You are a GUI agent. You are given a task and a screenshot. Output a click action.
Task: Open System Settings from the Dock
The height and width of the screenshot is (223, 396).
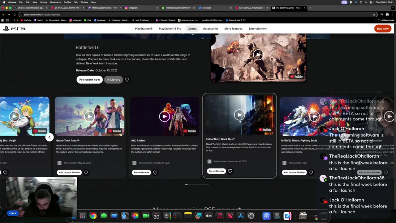[x=251, y=216]
